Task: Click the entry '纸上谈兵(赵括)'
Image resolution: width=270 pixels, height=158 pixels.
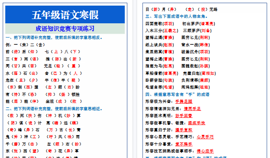Action: (160, 45)
